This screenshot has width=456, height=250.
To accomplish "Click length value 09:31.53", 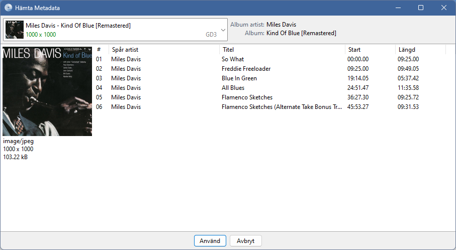I will coord(408,107).
